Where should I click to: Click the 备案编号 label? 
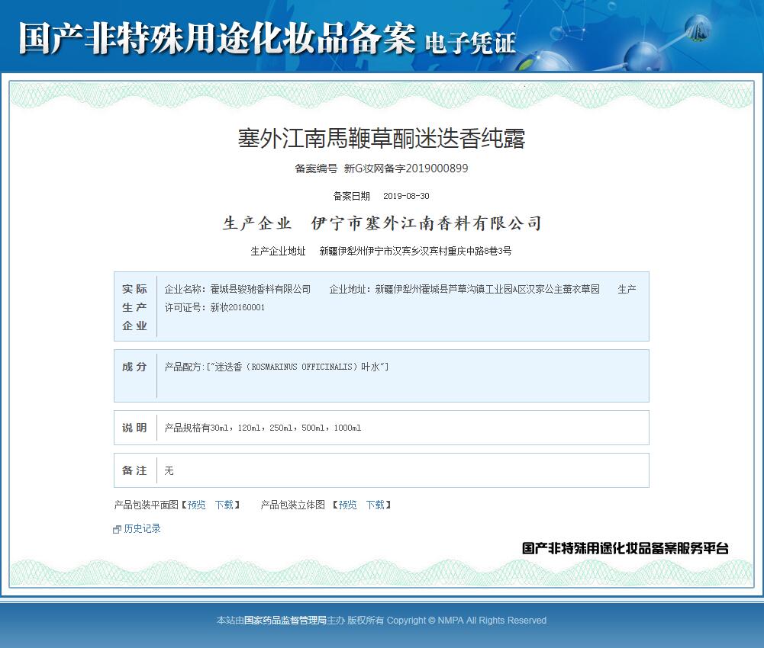pyautogui.click(x=316, y=168)
